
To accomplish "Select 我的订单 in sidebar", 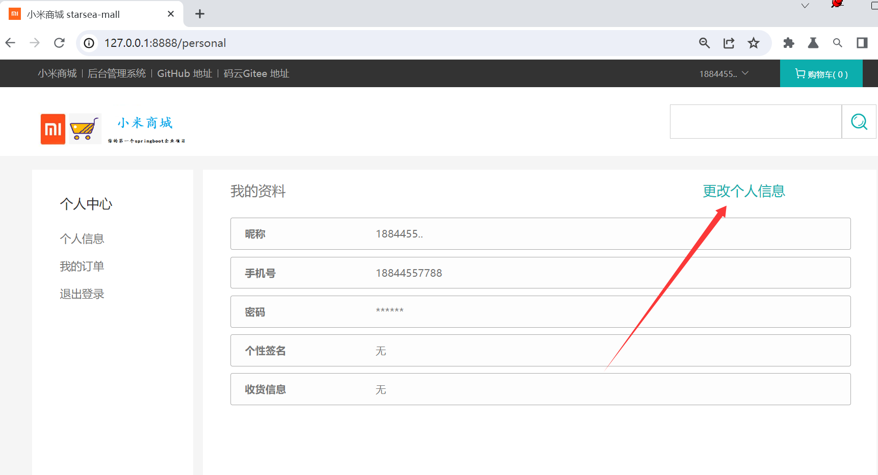I will click(82, 266).
